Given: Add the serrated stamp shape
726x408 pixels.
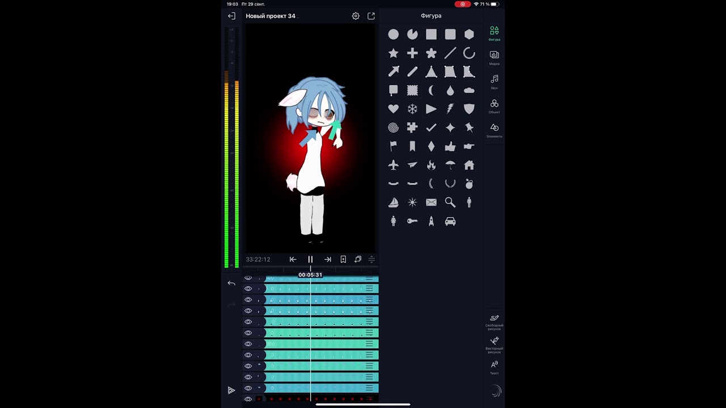Looking at the screenshot, I should pyautogui.click(x=412, y=91).
